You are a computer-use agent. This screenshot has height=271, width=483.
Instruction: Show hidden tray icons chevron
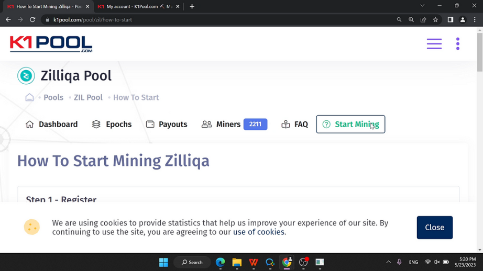[388, 262]
